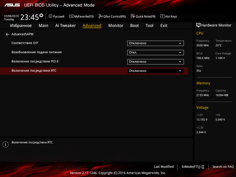Screen dimensions: 236x177
Task: Click the memory frequency value 2133 MHz
Action: [203, 95]
